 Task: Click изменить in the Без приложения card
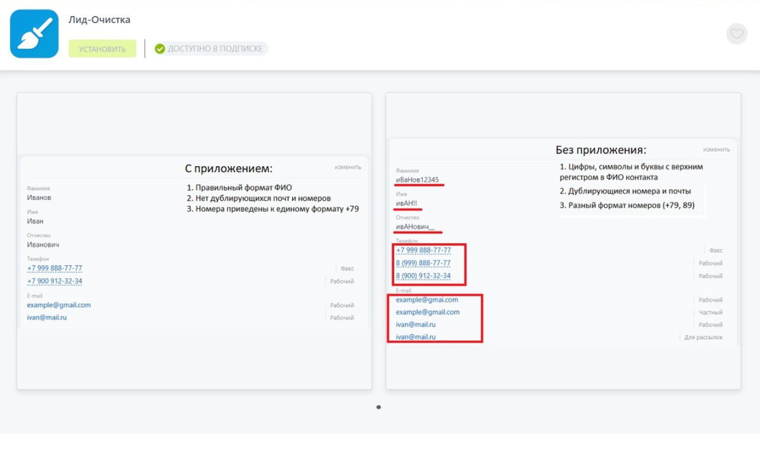716,149
